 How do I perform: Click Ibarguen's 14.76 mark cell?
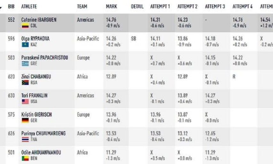[x=111, y=20]
